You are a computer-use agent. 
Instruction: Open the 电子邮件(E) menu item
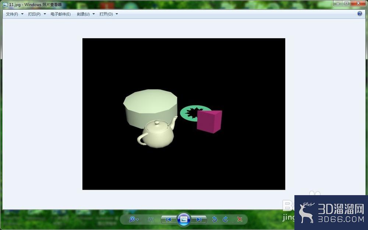point(61,14)
